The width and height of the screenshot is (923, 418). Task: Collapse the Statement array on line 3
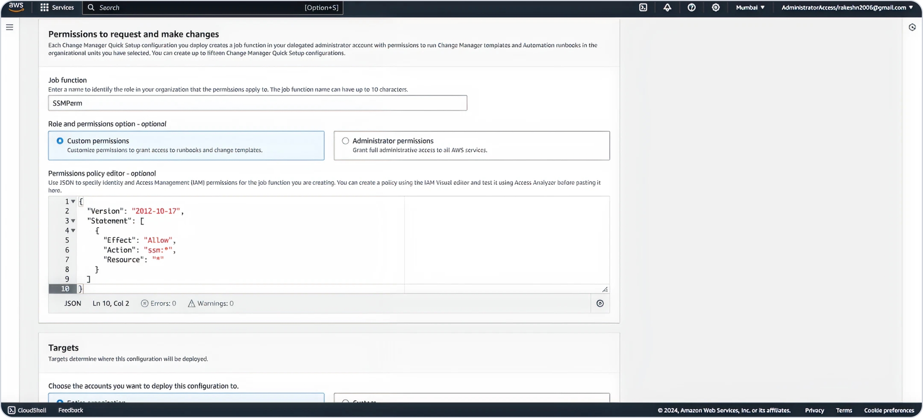coord(73,221)
